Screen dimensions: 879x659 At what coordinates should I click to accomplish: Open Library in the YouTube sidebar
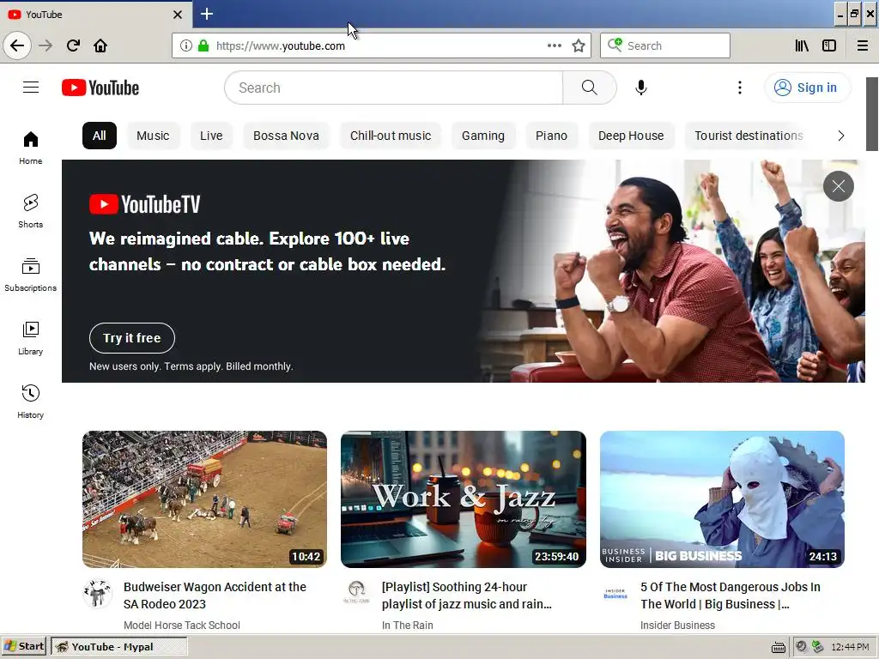(x=31, y=338)
